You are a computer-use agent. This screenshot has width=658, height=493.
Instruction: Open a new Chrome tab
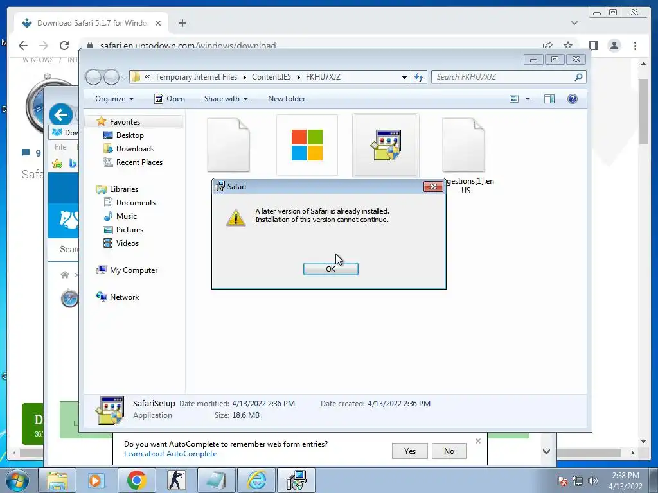(x=182, y=23)
